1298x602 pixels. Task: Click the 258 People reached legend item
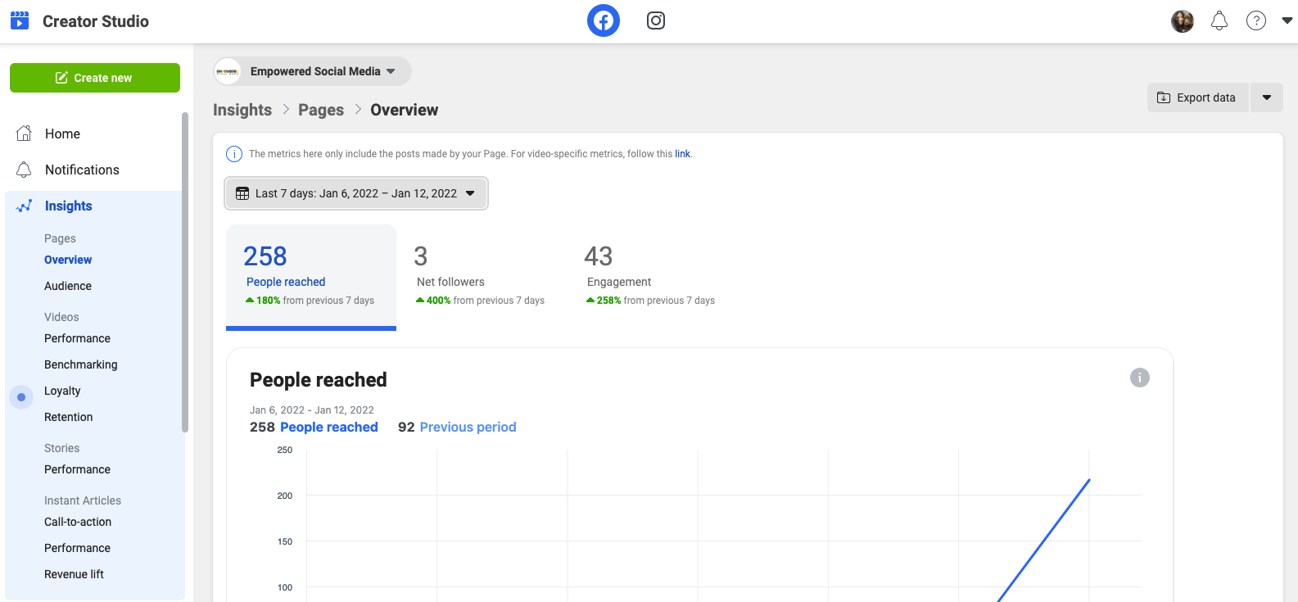pyautogui.click(x=314, y=427)
